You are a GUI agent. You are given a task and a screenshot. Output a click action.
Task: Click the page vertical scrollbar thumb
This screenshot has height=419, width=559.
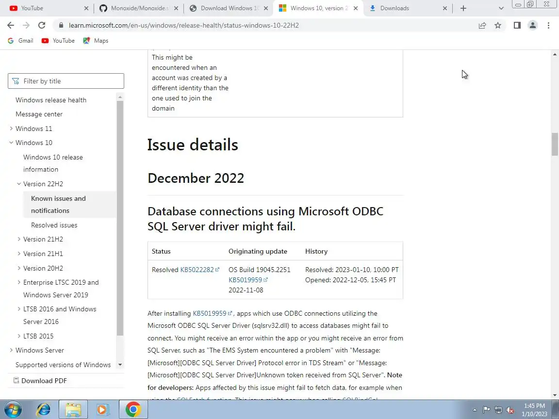(555, 144)
